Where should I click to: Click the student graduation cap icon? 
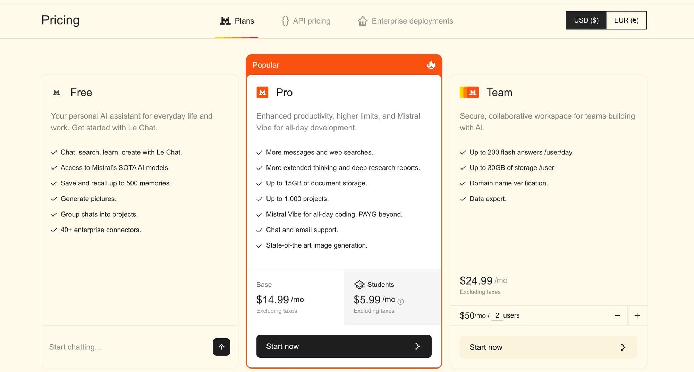pyautogui.click(x=359, y=285)
